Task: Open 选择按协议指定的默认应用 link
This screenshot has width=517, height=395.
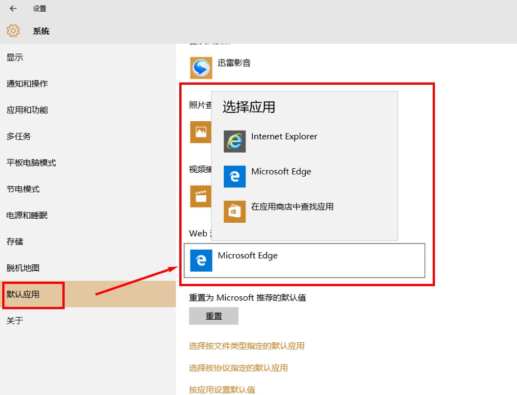Action: [238, 368]
